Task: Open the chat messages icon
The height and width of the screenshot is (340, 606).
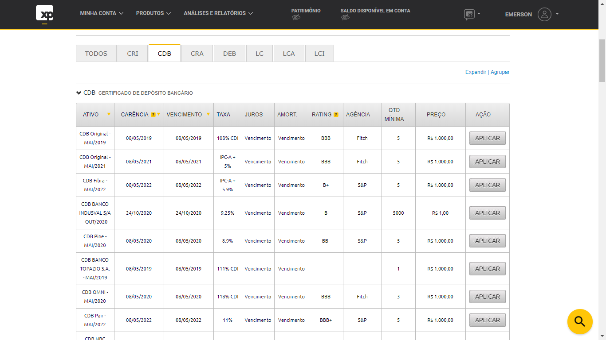Action: click(x=469, y=15)
